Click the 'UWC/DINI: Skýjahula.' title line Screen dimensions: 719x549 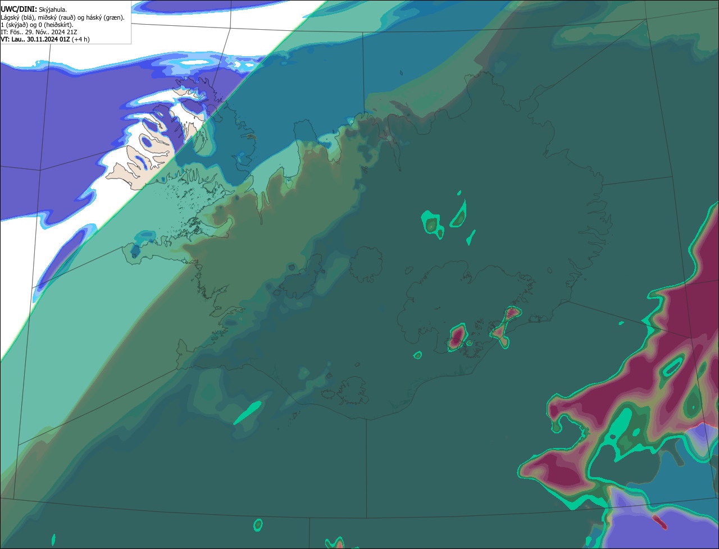pos(34,10)
